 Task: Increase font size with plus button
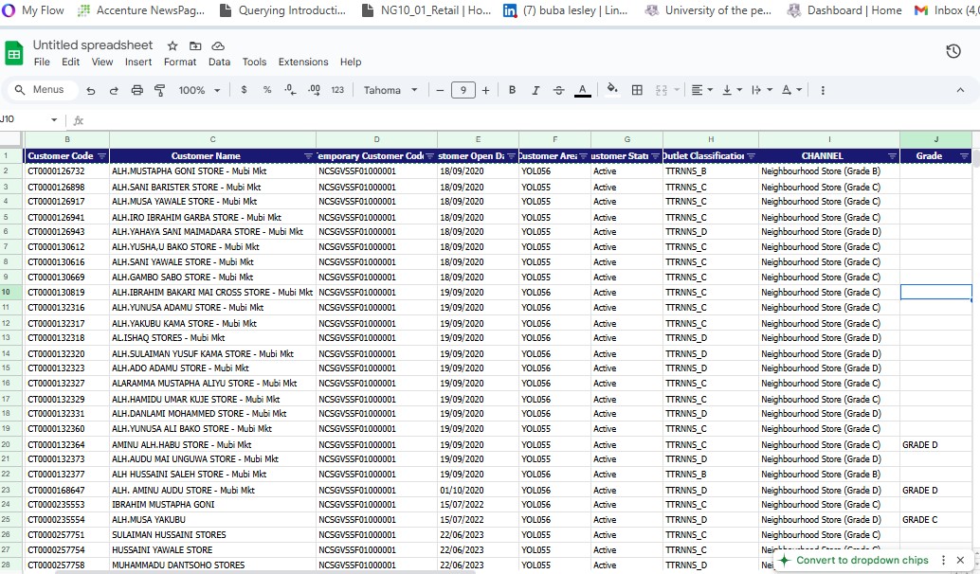[485, 90]
